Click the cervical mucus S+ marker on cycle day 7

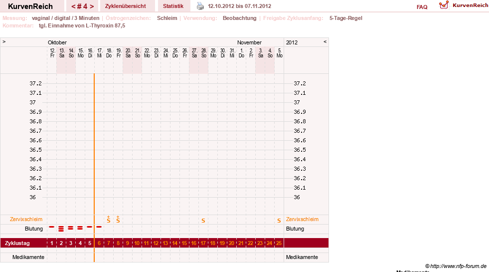109,219
